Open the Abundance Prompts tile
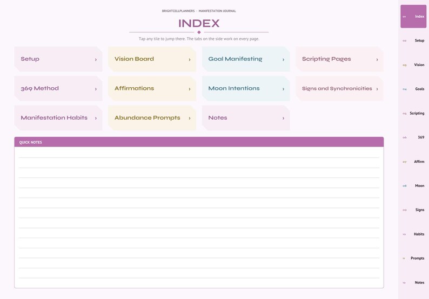 coord(152,118)
